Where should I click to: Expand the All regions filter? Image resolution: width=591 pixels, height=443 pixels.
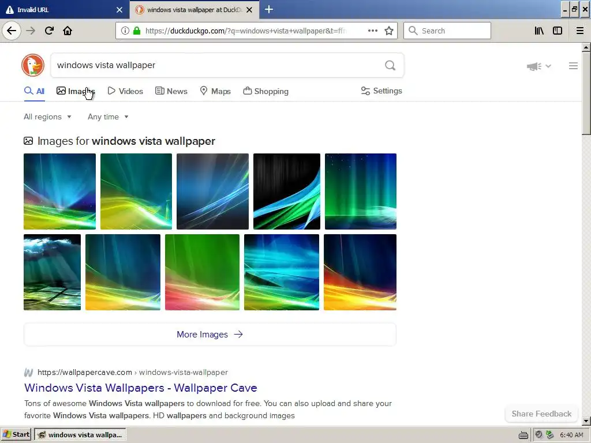(47, 117)
